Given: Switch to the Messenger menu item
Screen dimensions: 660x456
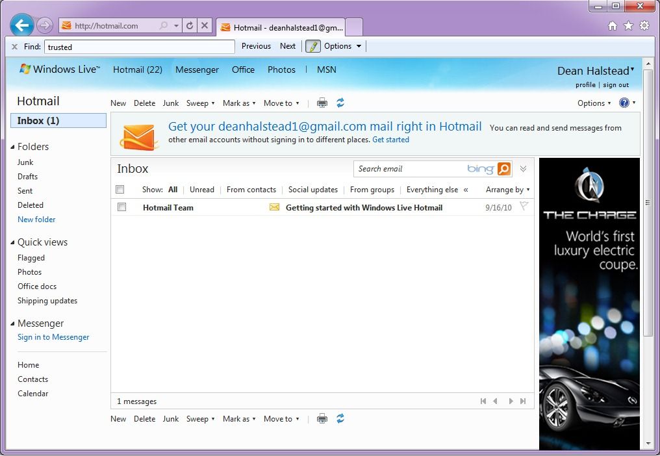Looking at the screenshot, I should (x=197, y=70).
